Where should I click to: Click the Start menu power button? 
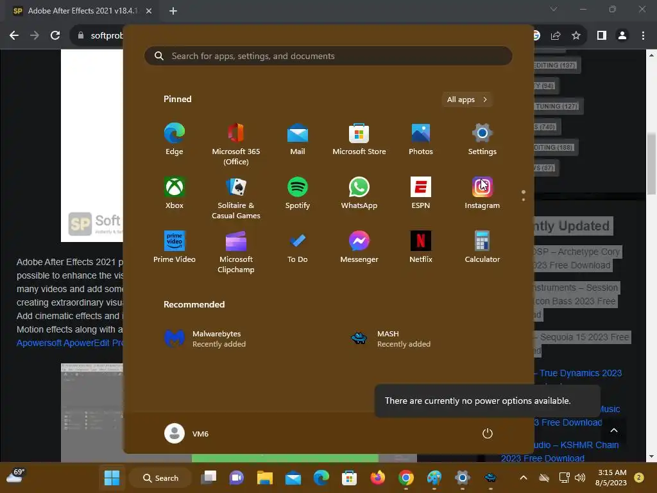pyautogui.click(x=488, y=433)
